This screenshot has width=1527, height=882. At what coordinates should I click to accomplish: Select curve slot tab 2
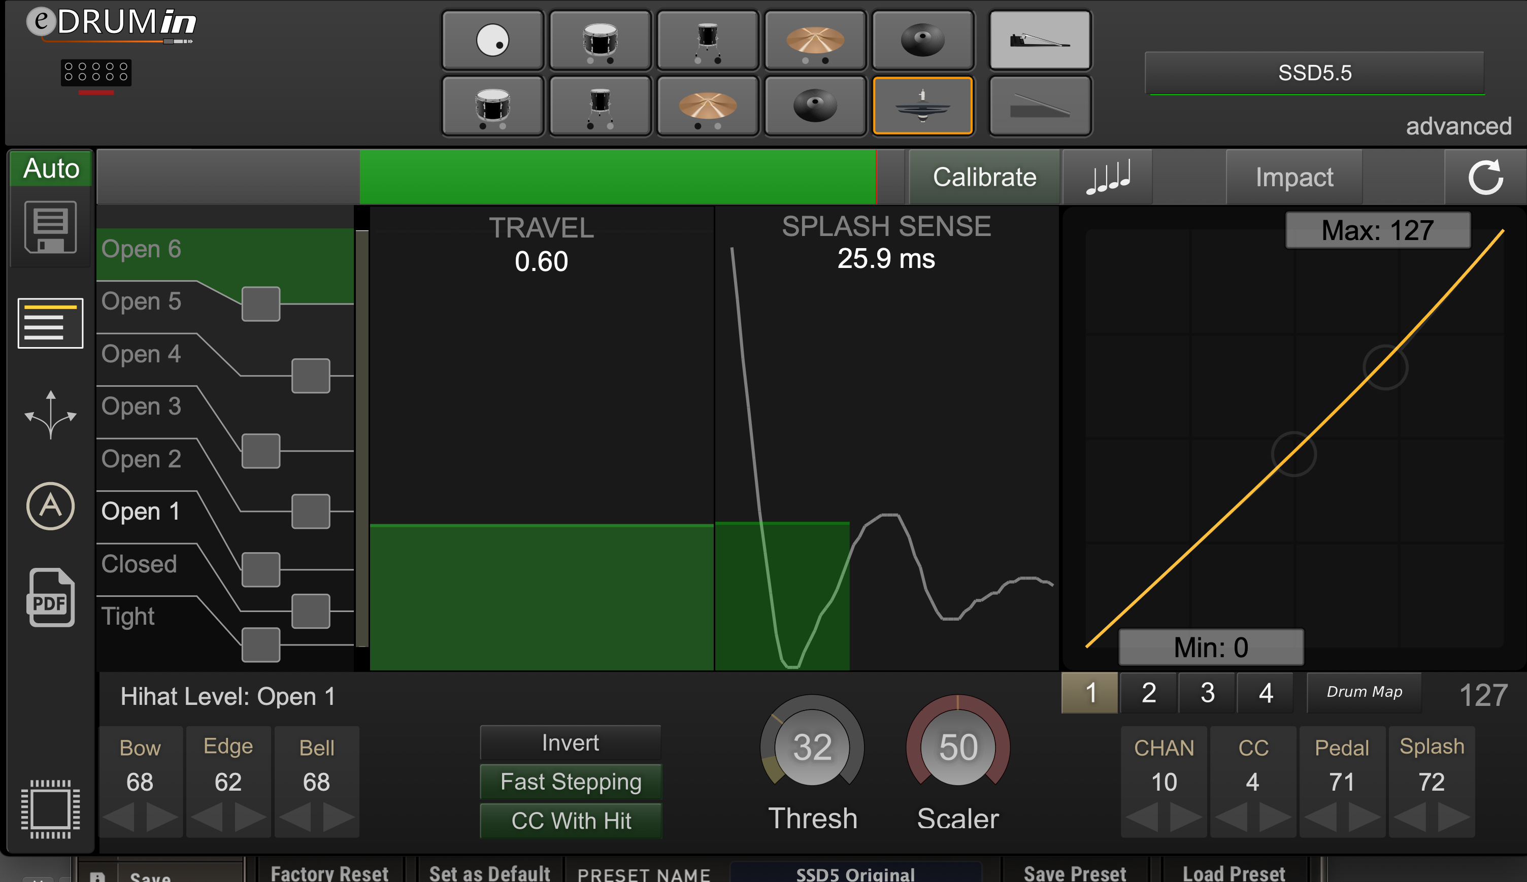(1149, 692)
